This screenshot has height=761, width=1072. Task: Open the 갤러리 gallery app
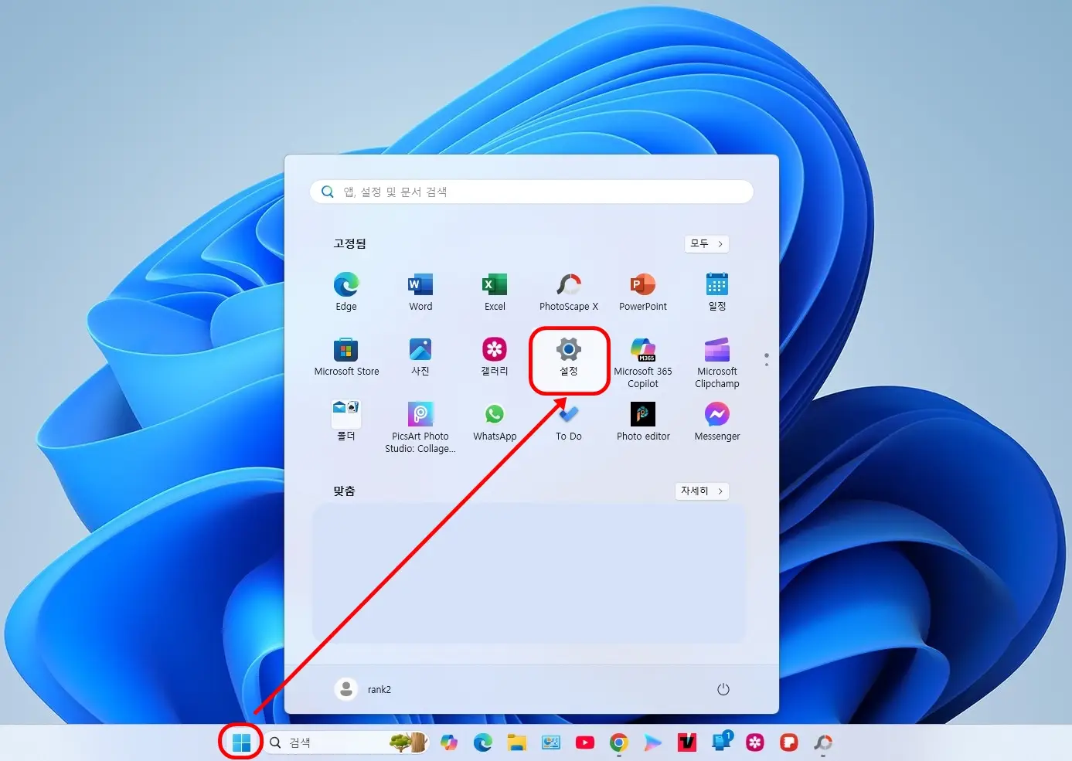click(x=495, y=357)
